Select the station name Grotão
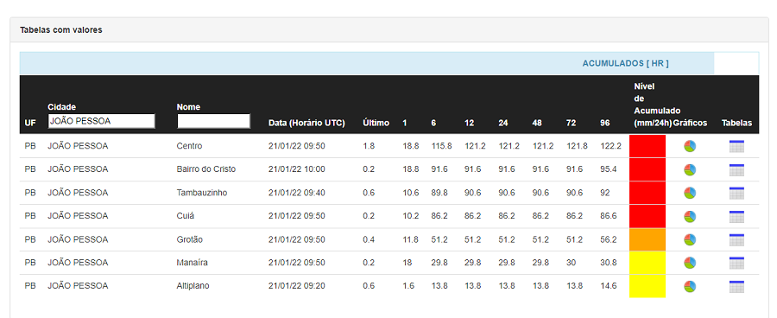 pos(189,239)
